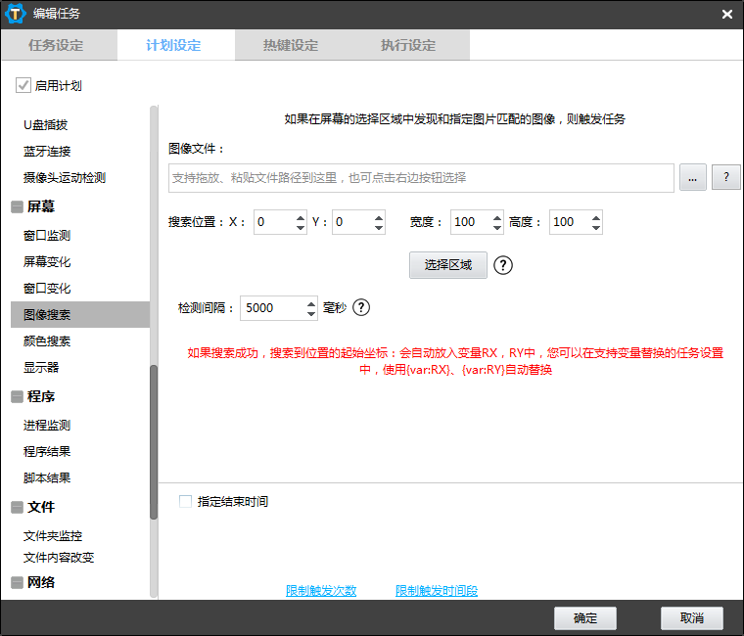Decrease the 检测间隔 milliseconds value
This screenshot has width=744, height=636.
click(x=310, y=313)
